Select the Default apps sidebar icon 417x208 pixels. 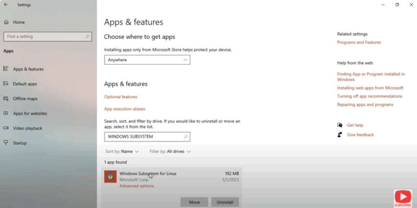6,84
